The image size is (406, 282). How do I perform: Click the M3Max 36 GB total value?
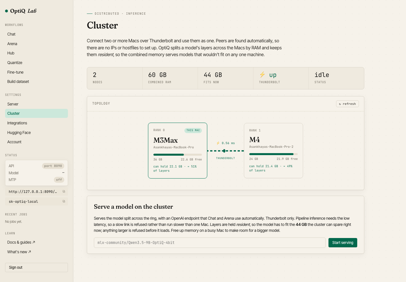(158, 159)
